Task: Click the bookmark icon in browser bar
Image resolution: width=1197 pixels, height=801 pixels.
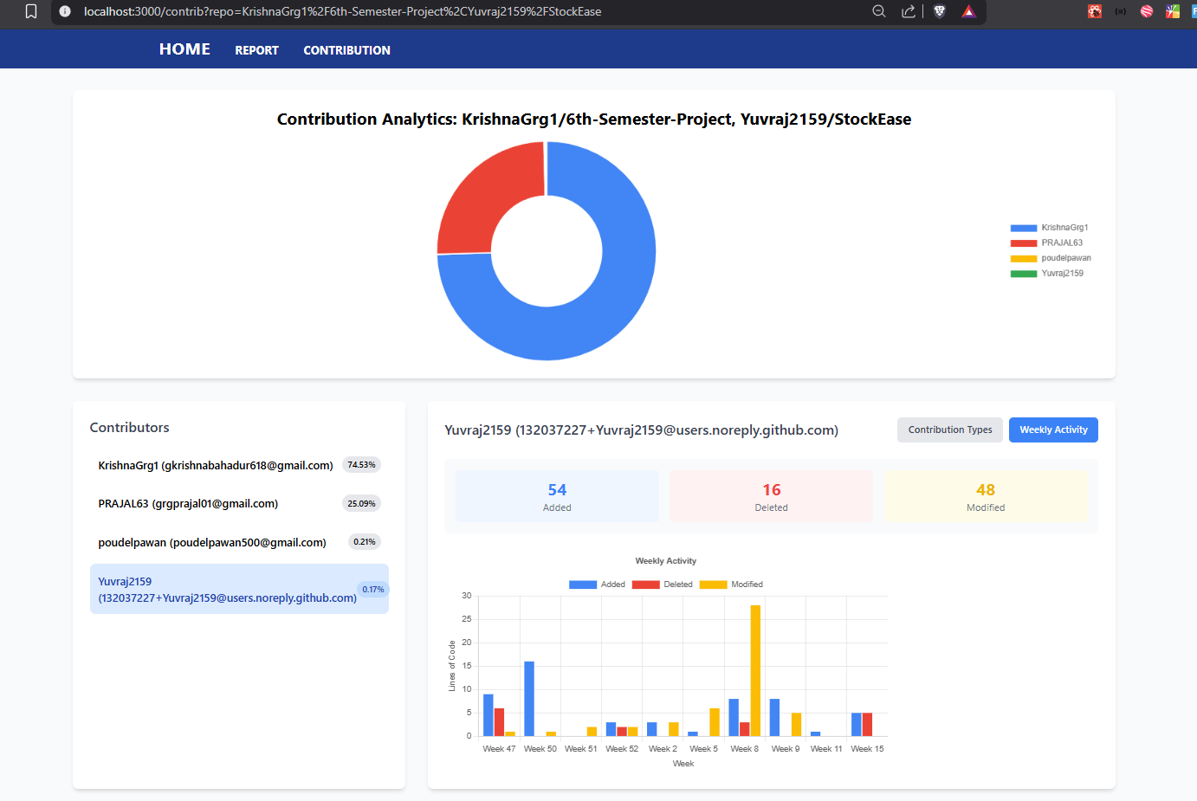Action: click(x=31, y=11)
